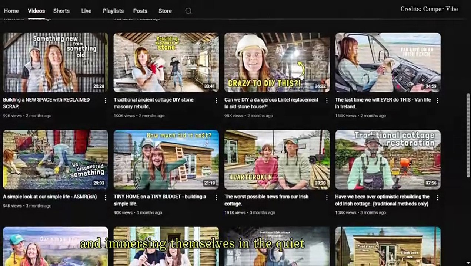Open three-dot menu for 'TINY HOME on a TINY BUDGET'
Viewport: 471px width, 266px height.
(x=216, y=197)
